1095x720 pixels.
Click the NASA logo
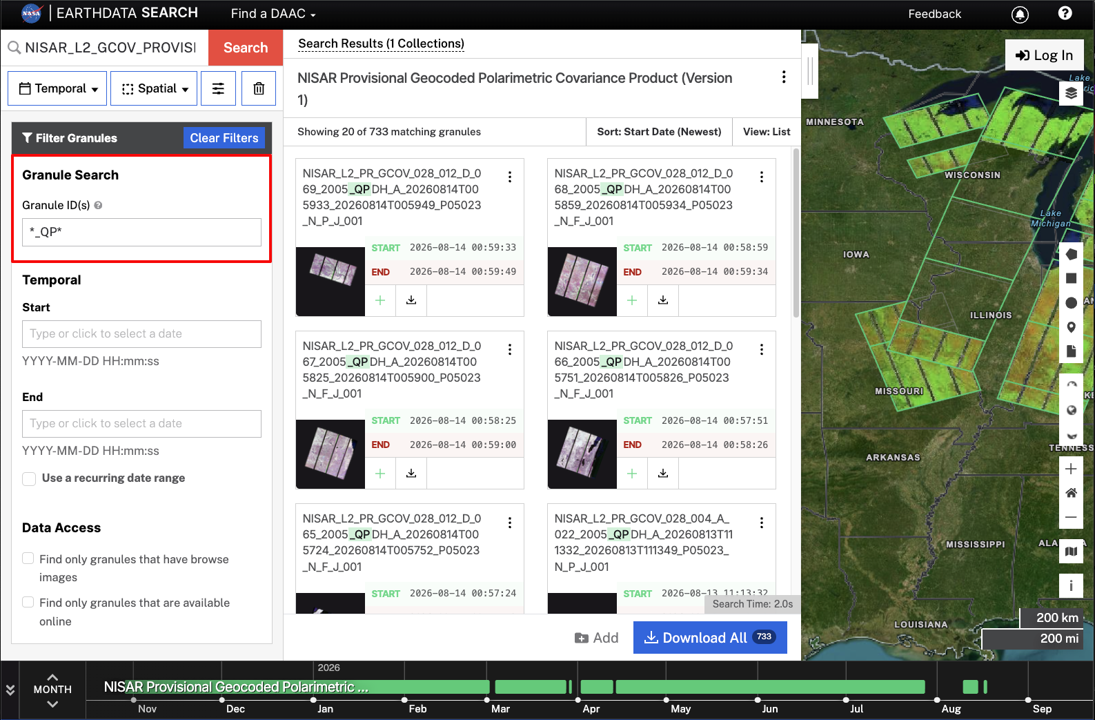pos(32,13)
